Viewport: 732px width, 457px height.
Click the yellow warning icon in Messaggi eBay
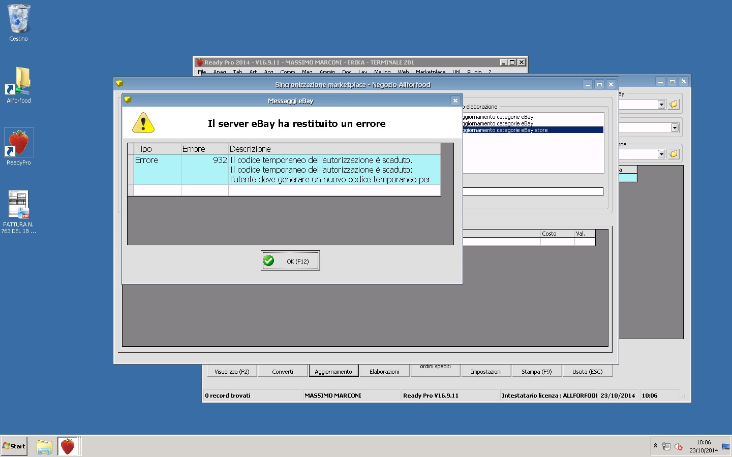pyautogui.click(x=143, y=123)
